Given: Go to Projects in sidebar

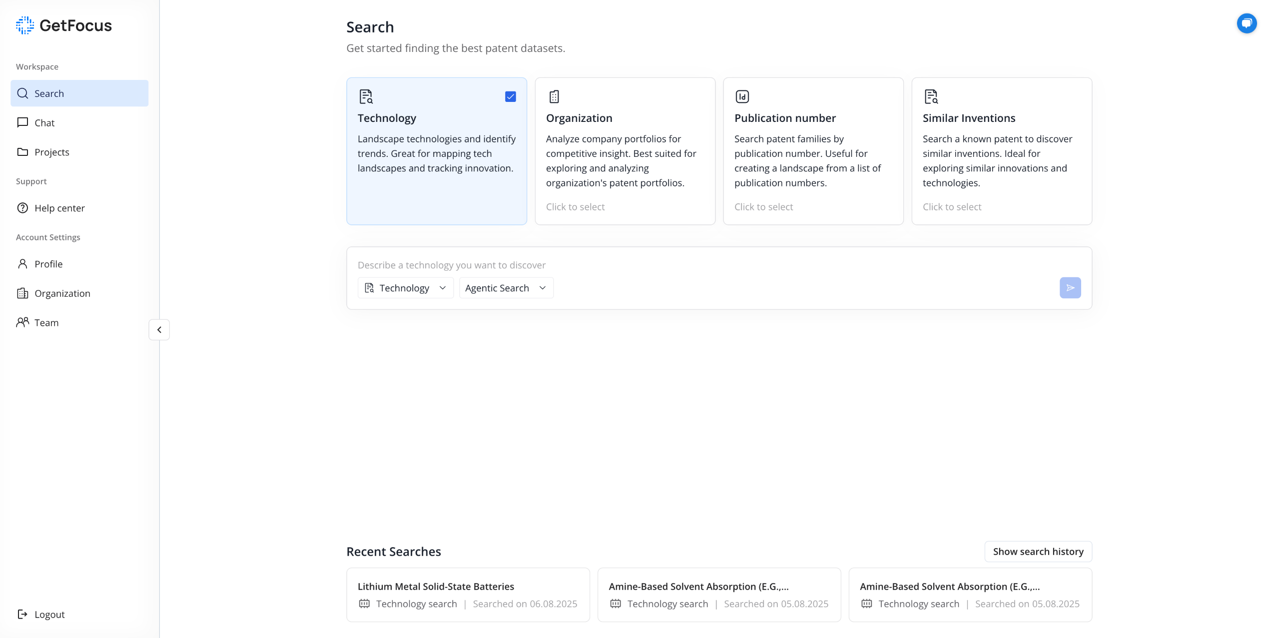Looking at the screenshot, I should (51, 152).
